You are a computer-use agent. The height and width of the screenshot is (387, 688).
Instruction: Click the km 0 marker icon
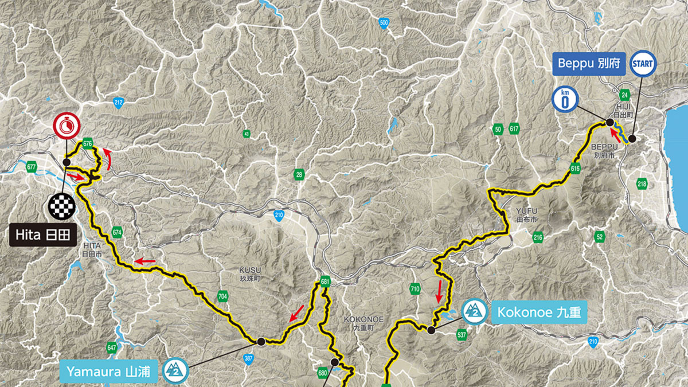565,100
